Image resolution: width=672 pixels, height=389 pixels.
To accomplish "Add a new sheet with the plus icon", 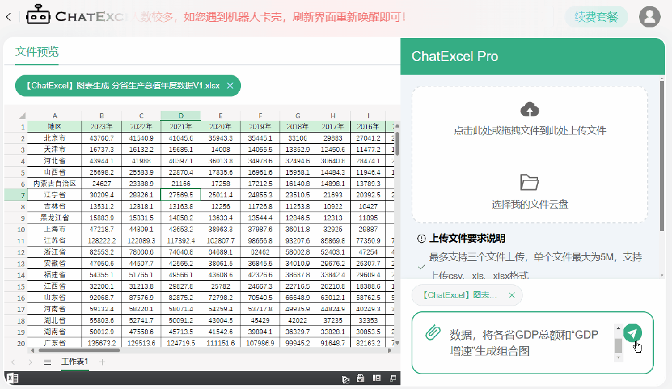I will 102,362.
